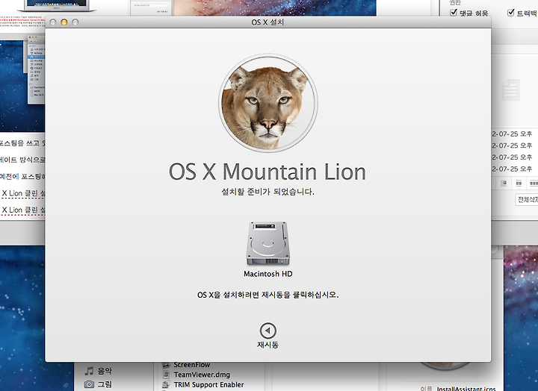This screenshot has height=391, width=538.
Task: Toggle the 트랙백 checkbox
Action: click(511, 13)
